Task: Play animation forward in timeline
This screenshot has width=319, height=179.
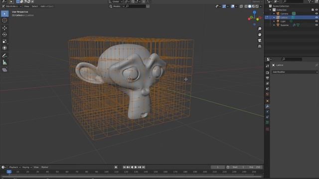Action: [x=136, y=167]
